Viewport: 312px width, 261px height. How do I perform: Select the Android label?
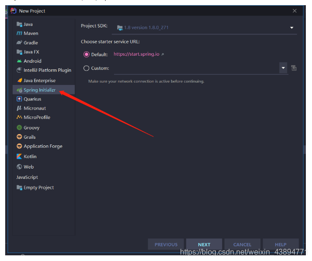(33, 61)
